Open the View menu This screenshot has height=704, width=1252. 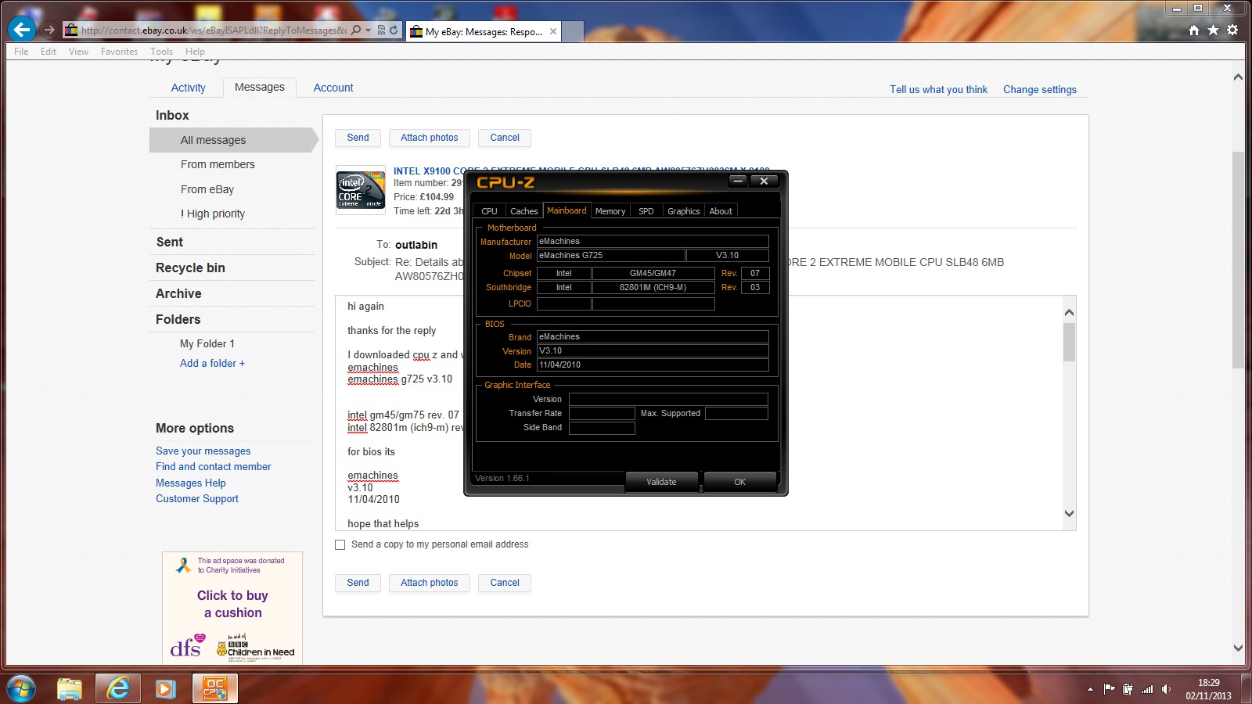[78, 52]
